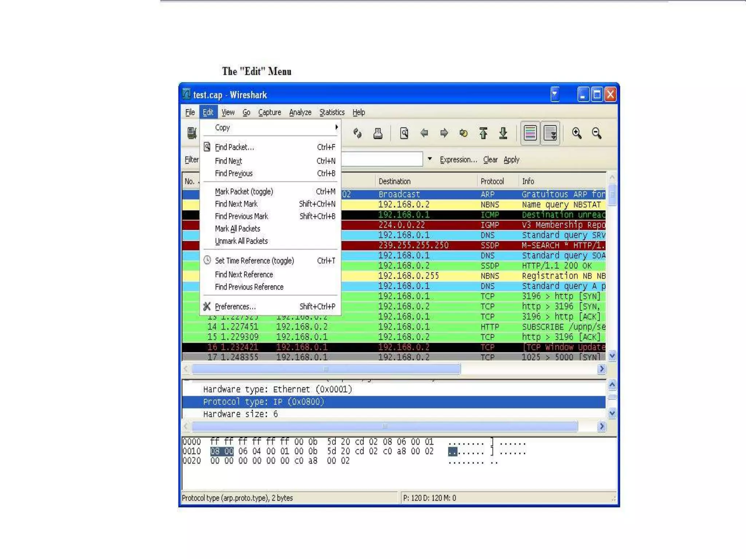Open the Statistics menu
746x559 pixels.
pos(331,112)
